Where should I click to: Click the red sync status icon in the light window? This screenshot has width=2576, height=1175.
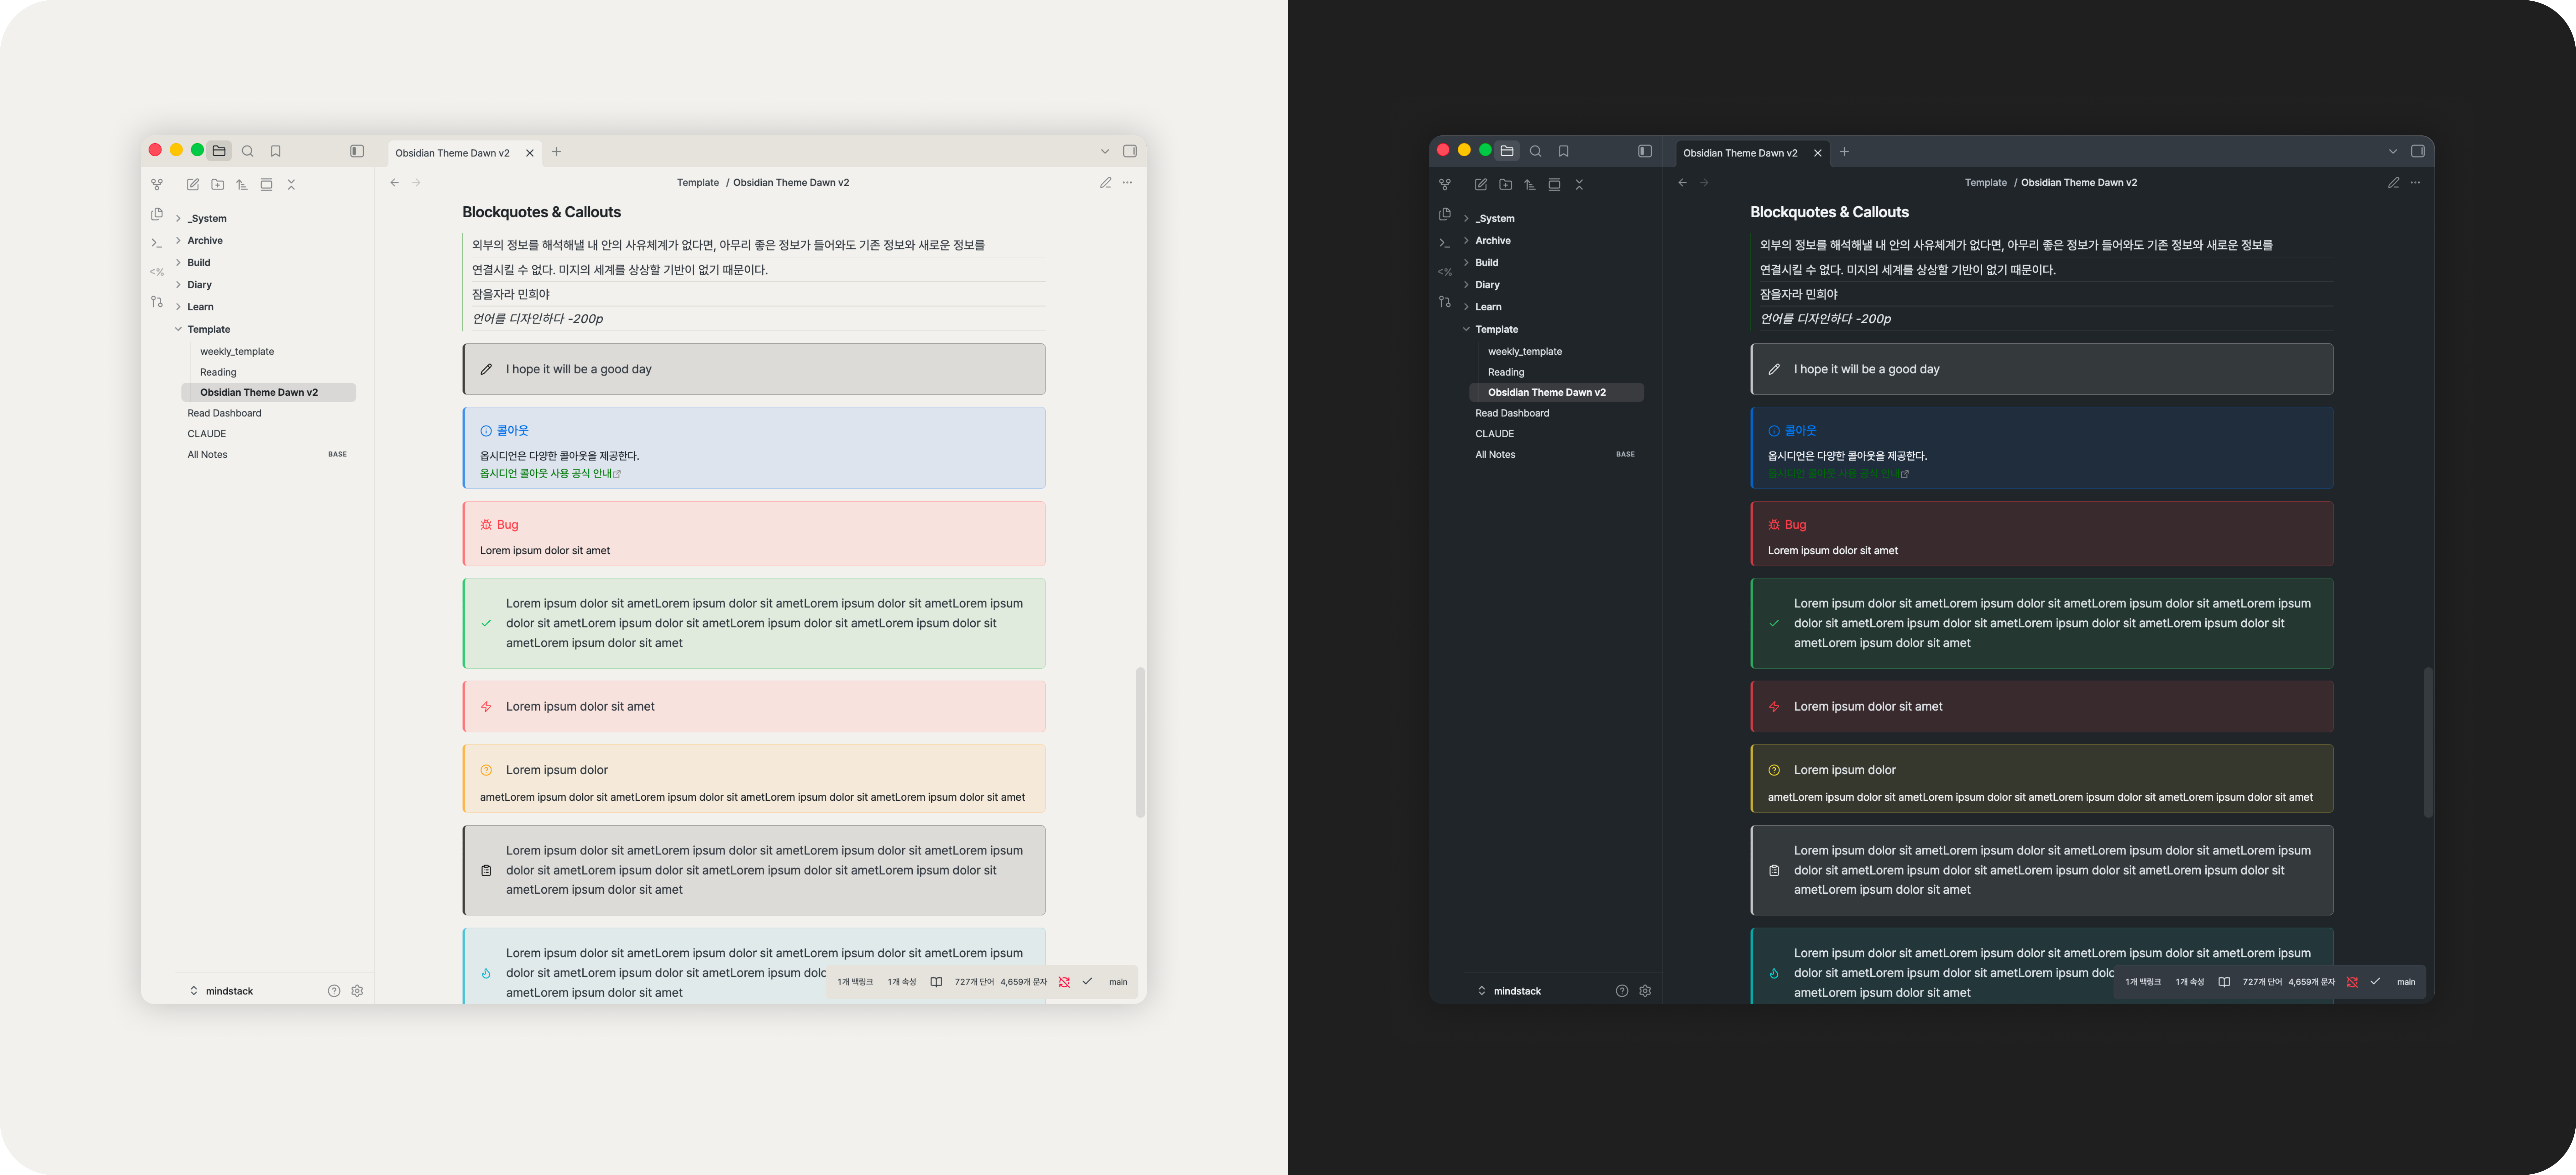coord(1064,982)
